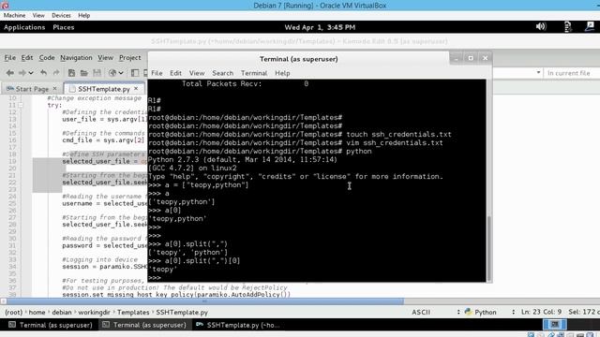Open Terminal window File menu
The width and height of the screenshot is (600, 337).
(157, 73)
